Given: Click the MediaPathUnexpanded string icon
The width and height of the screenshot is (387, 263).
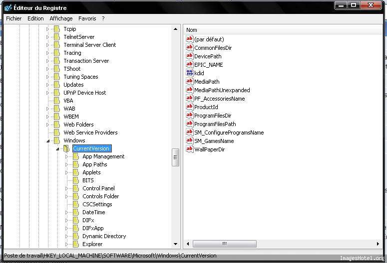Looking at the screenshot, I should pos(190,90).
